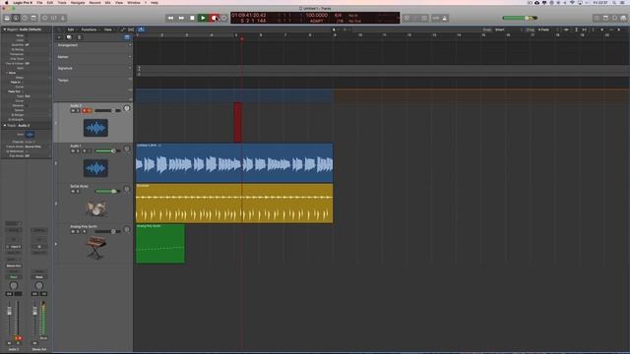Open the Help menu

[155, 2]
